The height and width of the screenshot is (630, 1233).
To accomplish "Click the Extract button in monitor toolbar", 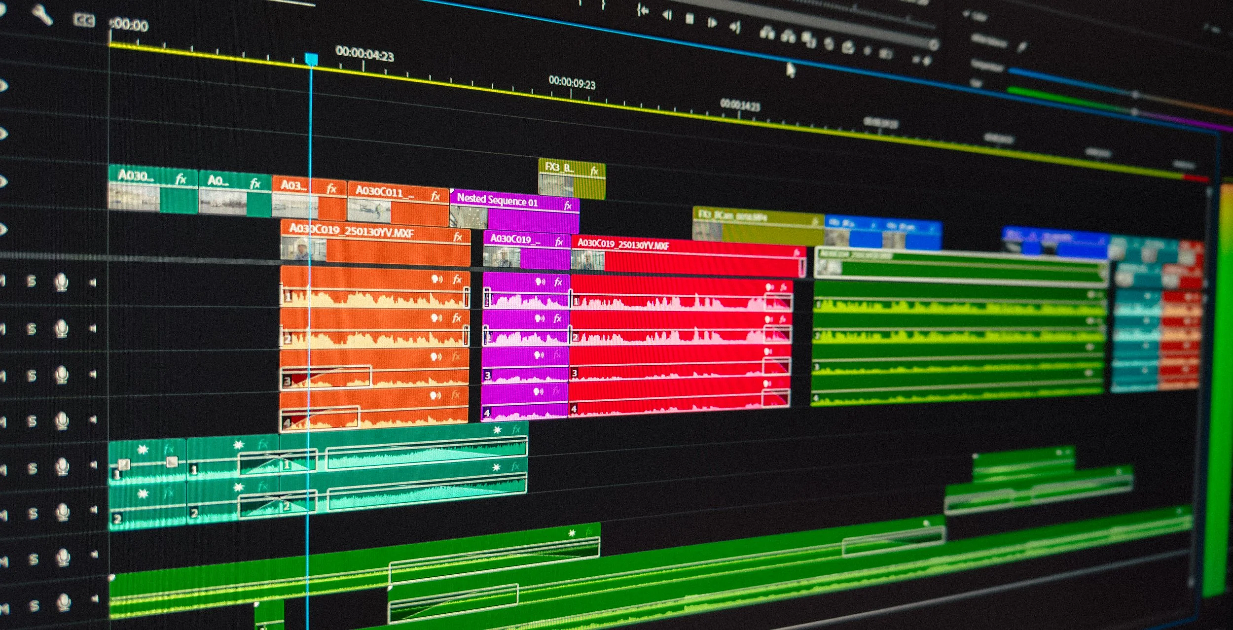I will [x=788, y=36].
